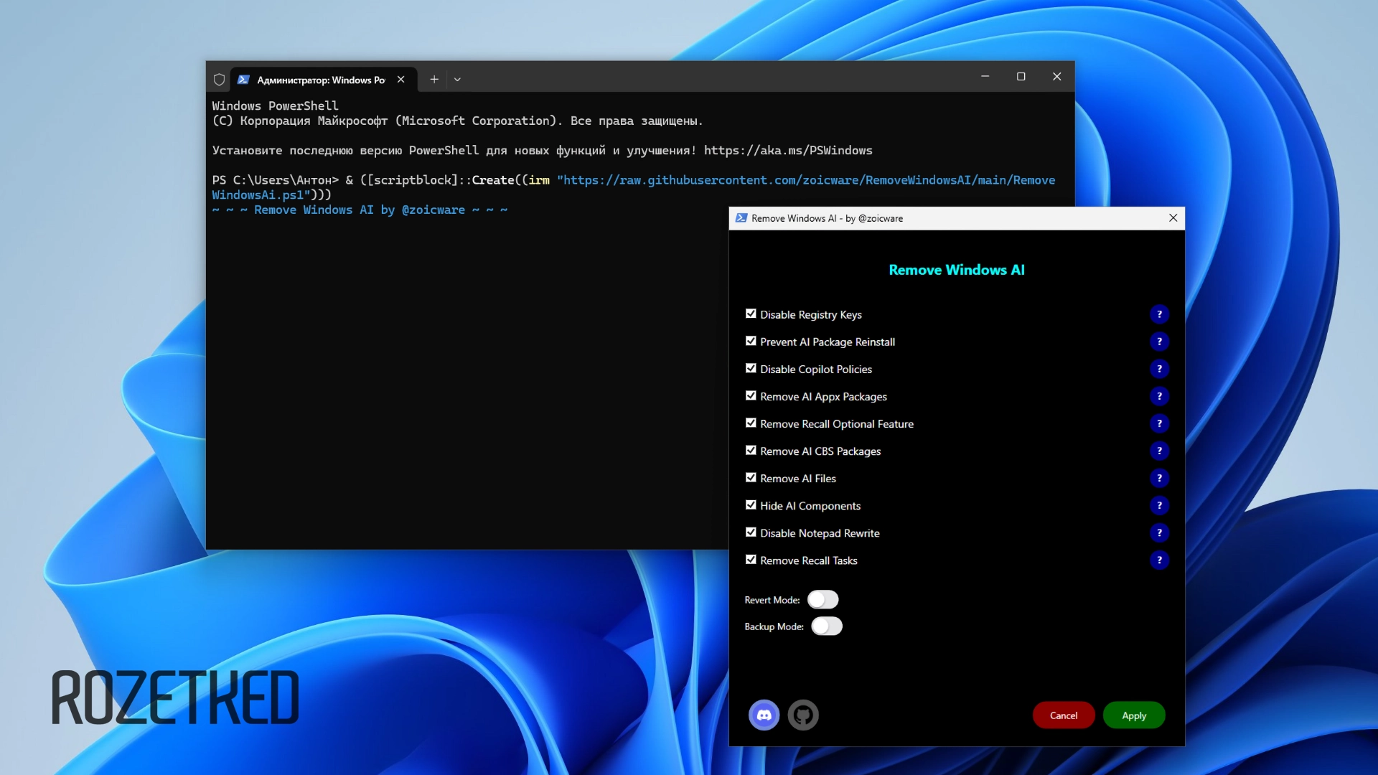This screenshot has width=1378, height=775.
Task: Enable the Backup Mode toggle
Action: click(827, 626)
